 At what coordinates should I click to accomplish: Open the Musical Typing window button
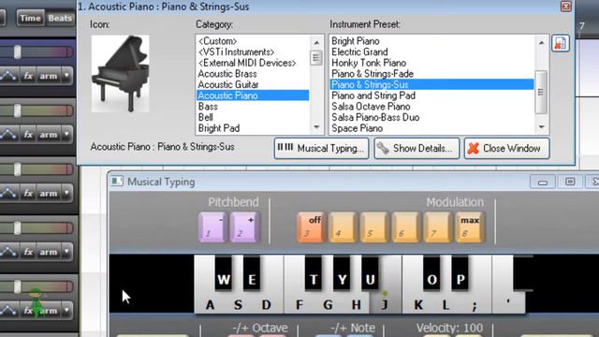click(321, 148)
